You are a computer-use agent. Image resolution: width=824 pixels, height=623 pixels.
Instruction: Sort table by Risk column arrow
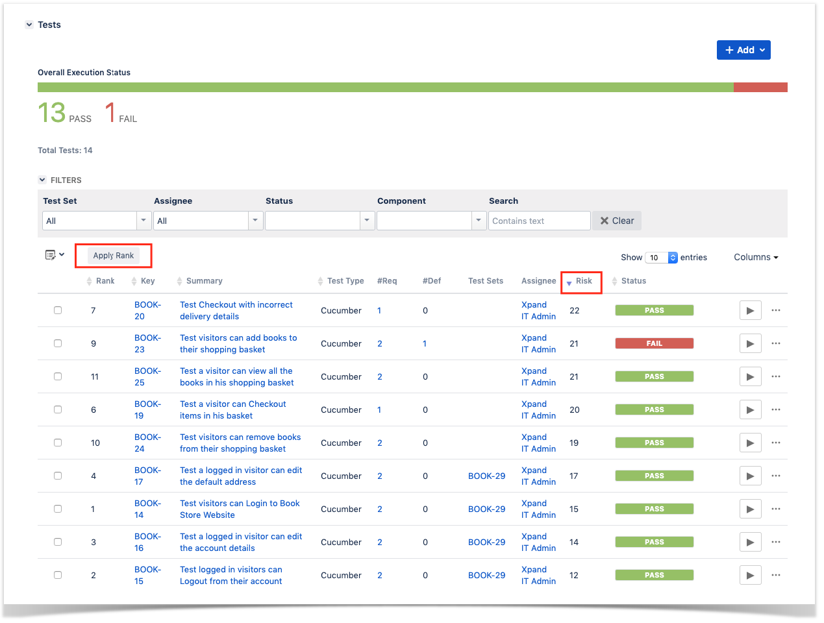569,283
